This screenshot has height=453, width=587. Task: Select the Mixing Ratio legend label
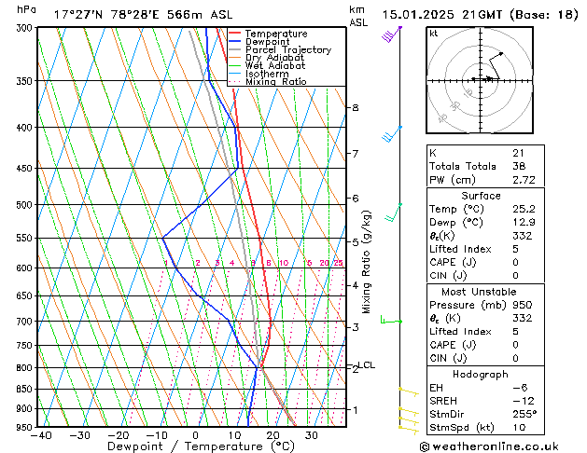(x=276, y=81)
